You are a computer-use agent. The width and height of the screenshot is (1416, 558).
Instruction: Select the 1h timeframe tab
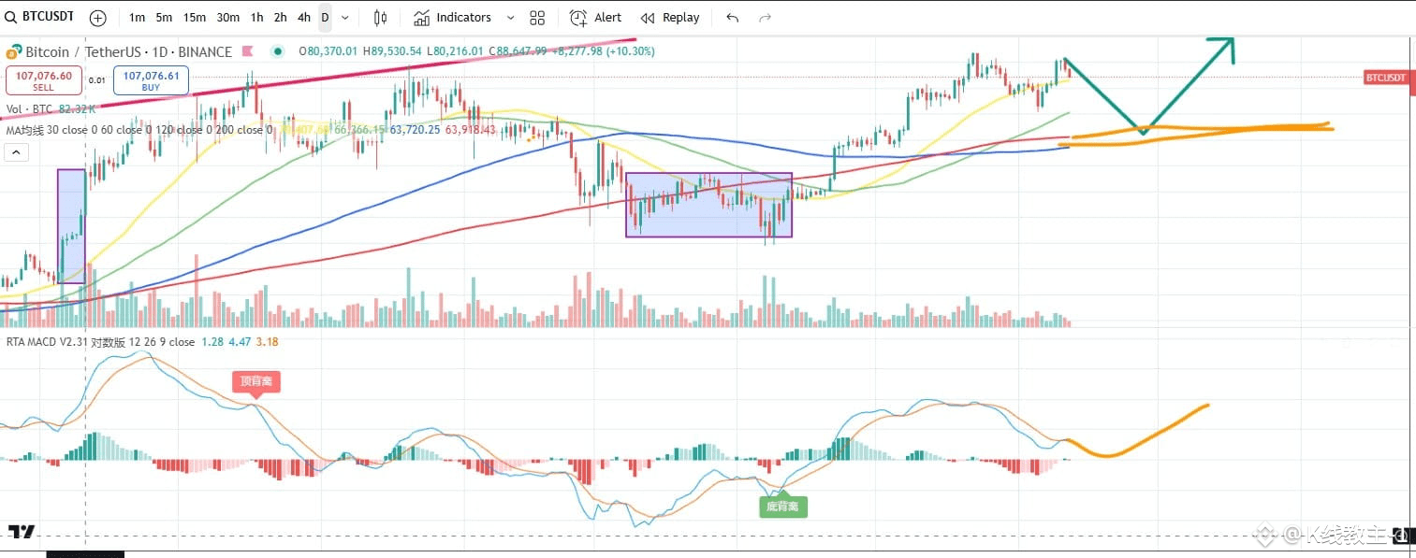(257, 18)
